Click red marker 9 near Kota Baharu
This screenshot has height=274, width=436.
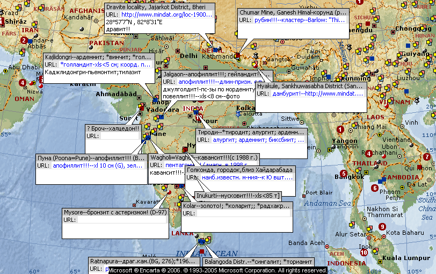click(382, 227)
